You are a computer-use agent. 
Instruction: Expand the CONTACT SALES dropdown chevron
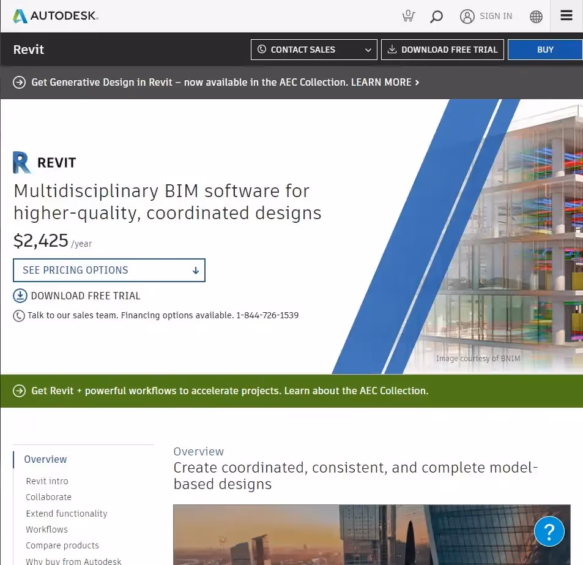(367, 50)
